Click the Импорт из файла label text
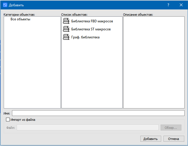This screenshot has height=146, width=188. click(23, 120)
